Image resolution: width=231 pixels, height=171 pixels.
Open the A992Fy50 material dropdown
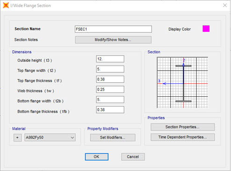pyautogui.click(x=50, y=137)
